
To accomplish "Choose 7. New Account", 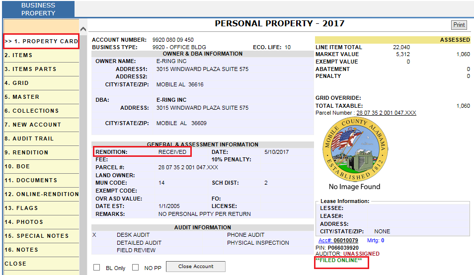I will coord(41,125).
